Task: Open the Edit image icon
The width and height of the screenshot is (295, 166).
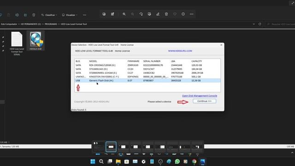Action: pos(149,14)
